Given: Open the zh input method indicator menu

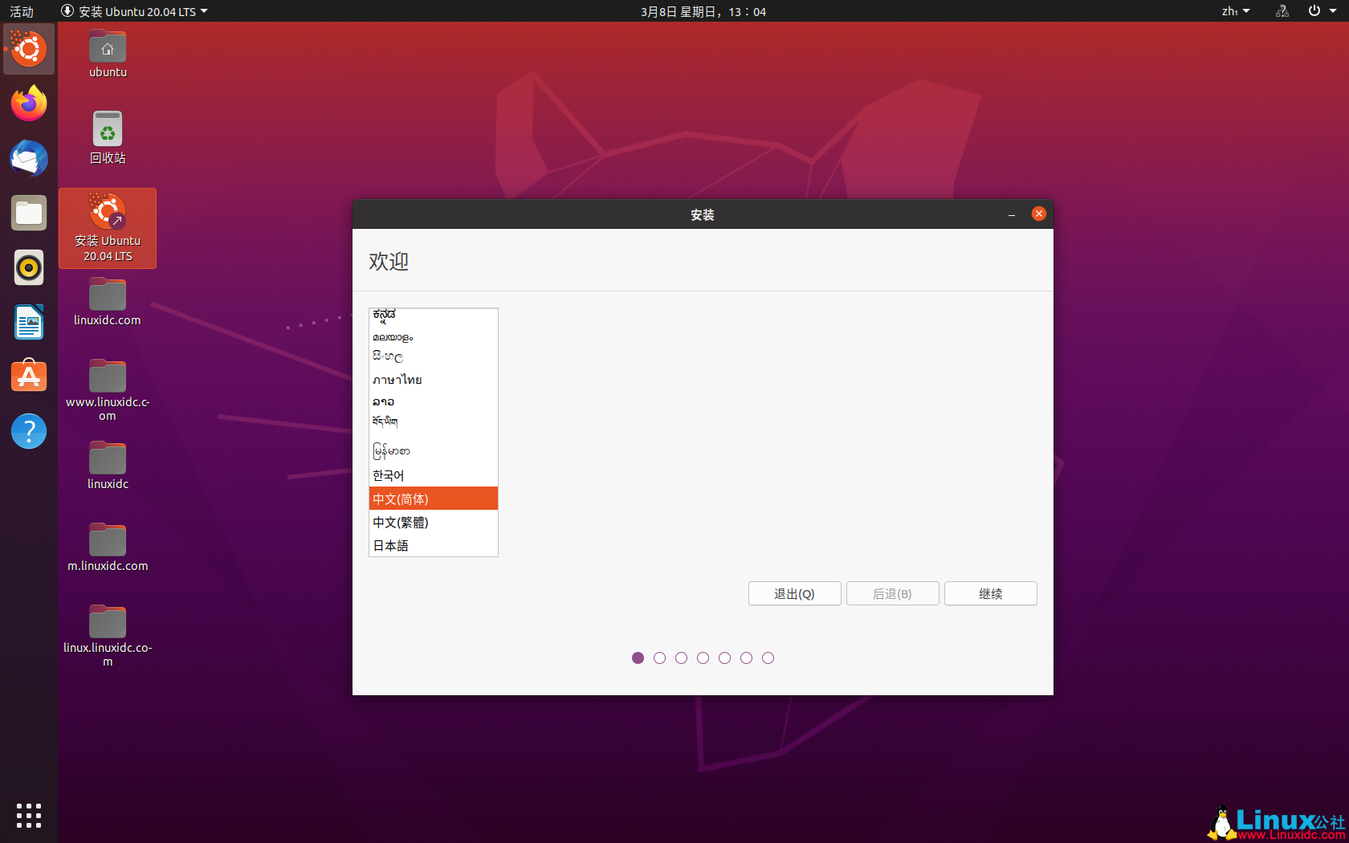Looking at the screenshot, I should pos(1234,11).
